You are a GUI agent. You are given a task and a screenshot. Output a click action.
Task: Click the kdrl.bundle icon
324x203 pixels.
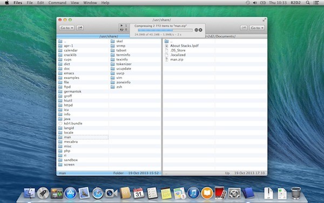point(60,123)
